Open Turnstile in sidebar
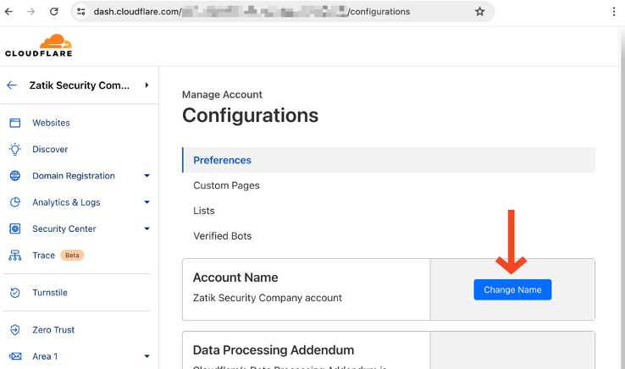 pyautogui.click(x=50, y=293)
